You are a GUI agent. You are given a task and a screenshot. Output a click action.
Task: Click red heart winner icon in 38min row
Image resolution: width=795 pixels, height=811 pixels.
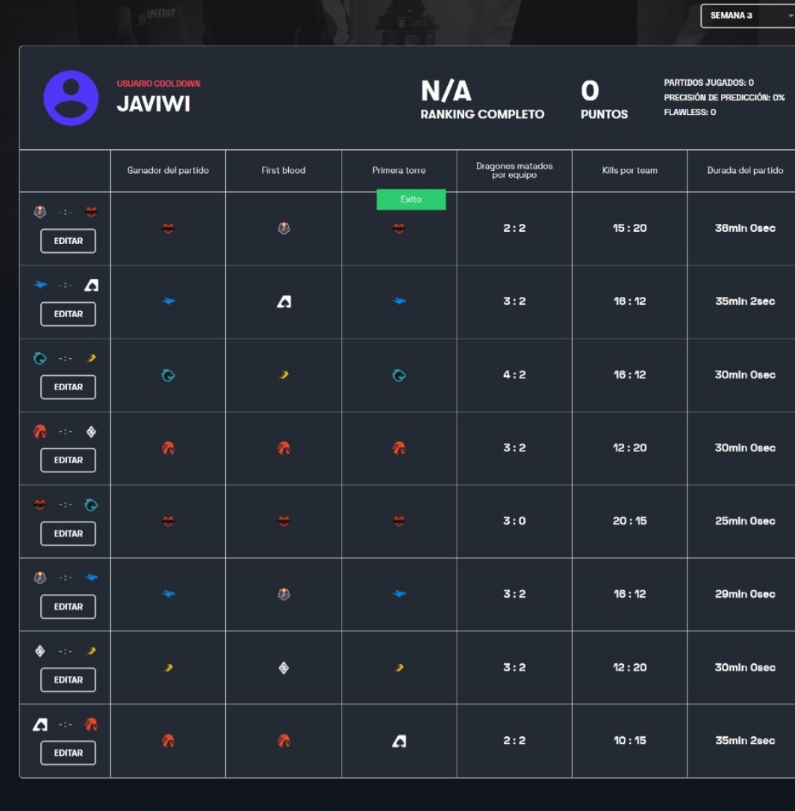tap(168, 228)
